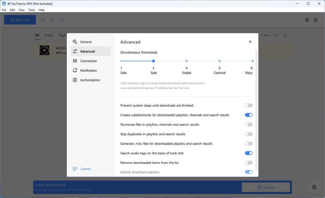Image resolution: width=325 pixels, height=198 pixels.
Task: Click the '1 item' count text
Action: (265, 35)
